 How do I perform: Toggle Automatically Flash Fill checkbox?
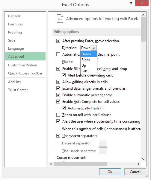pyautogui.click(x=64, y=108)
